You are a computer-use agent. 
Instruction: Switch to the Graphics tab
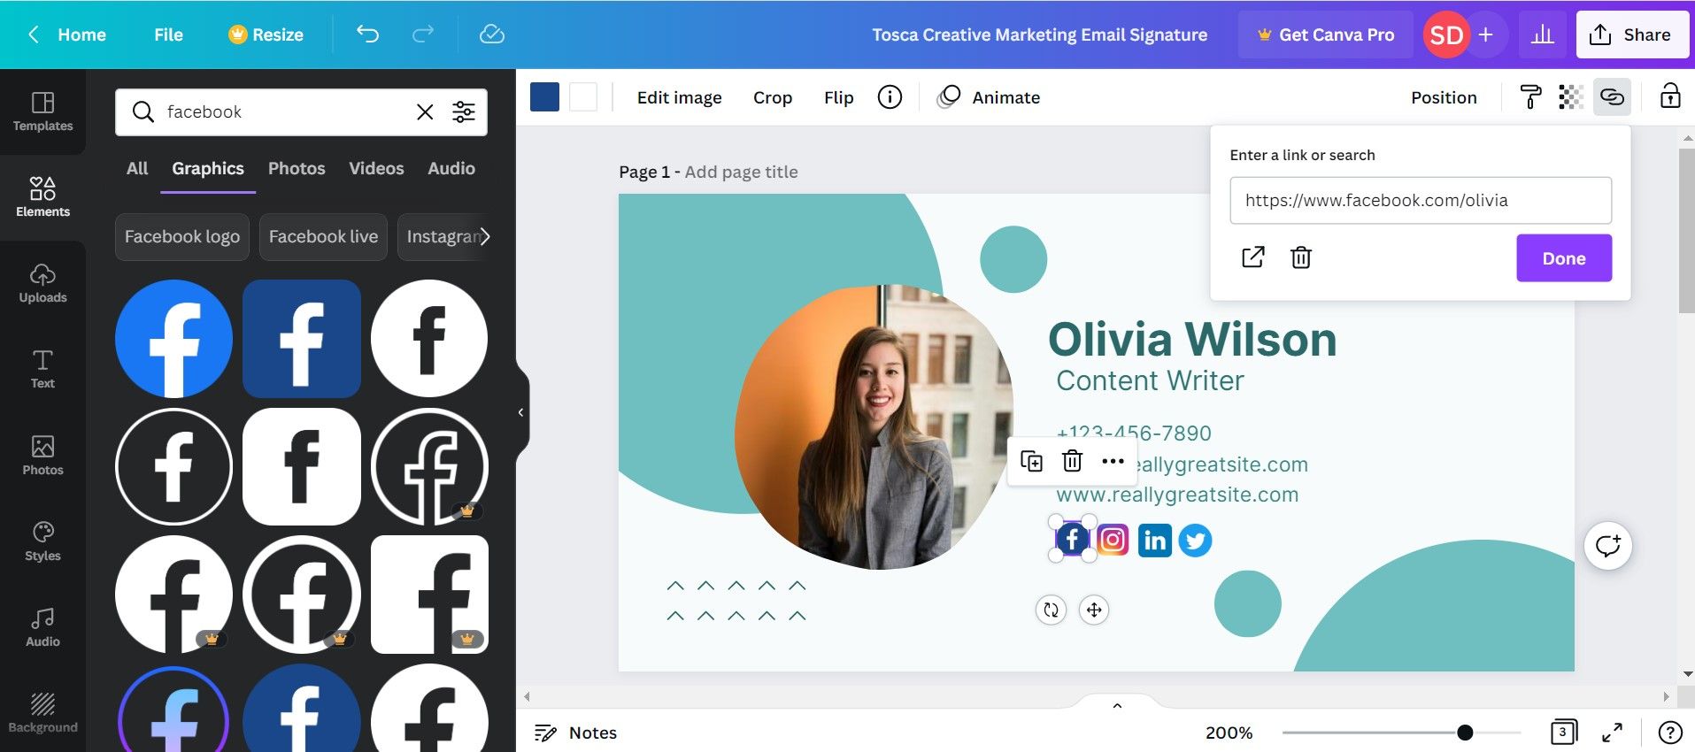[208, 168]
